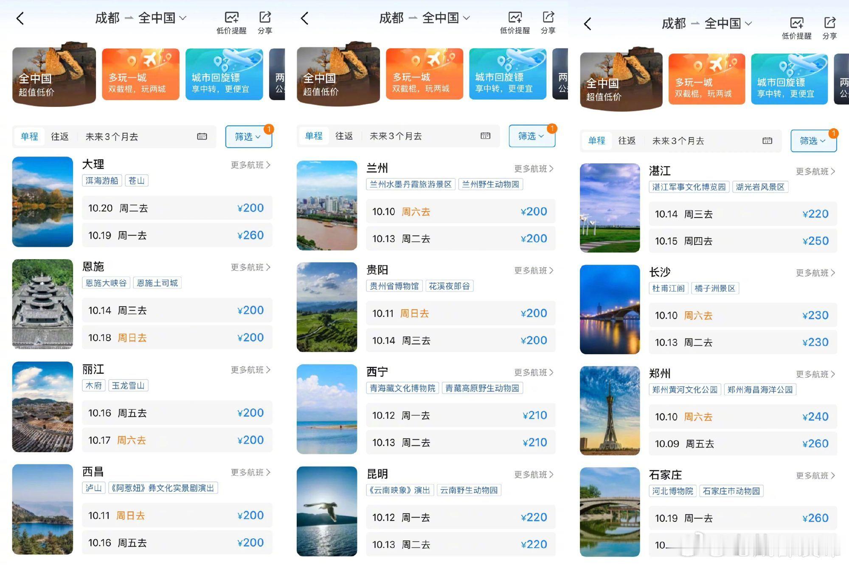Tap the 橘子洲景区 attraction tag
Screen dimensions: 849x565
[x=715, y=288]
